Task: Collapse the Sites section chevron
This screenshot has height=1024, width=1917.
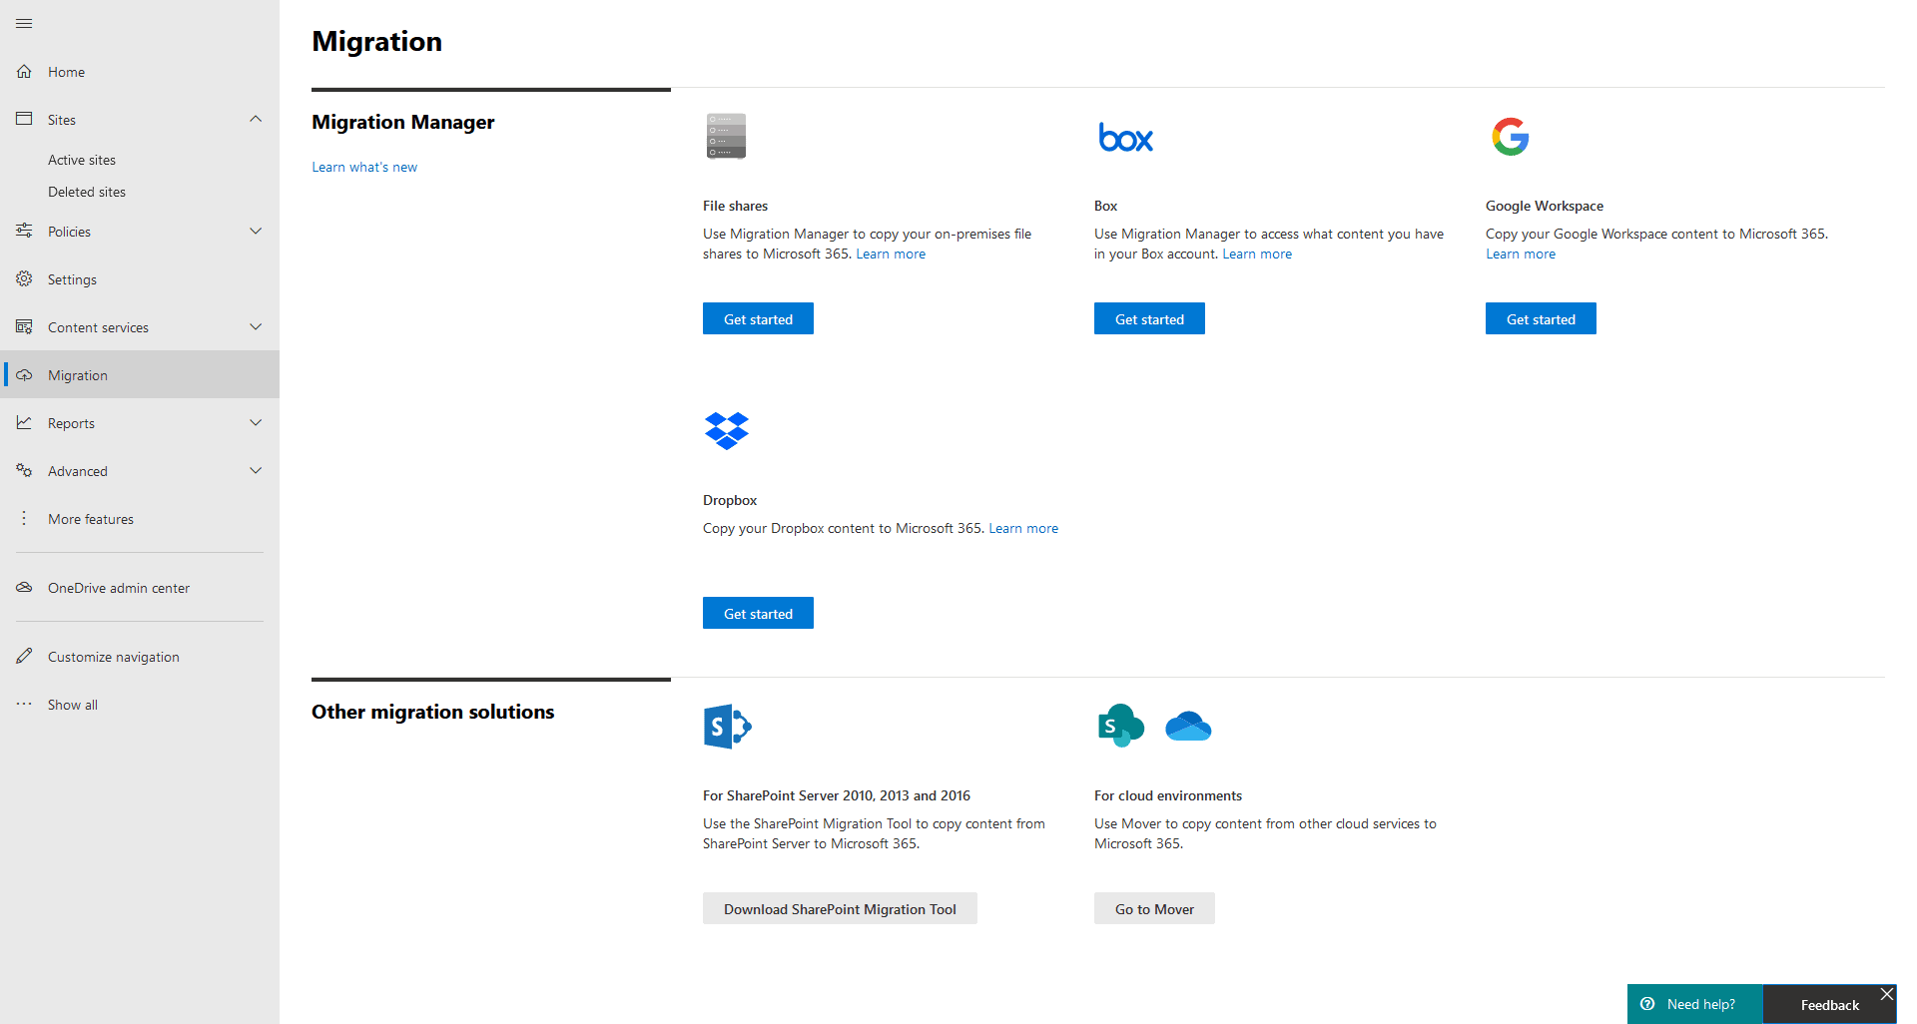Action: (256, 119)
